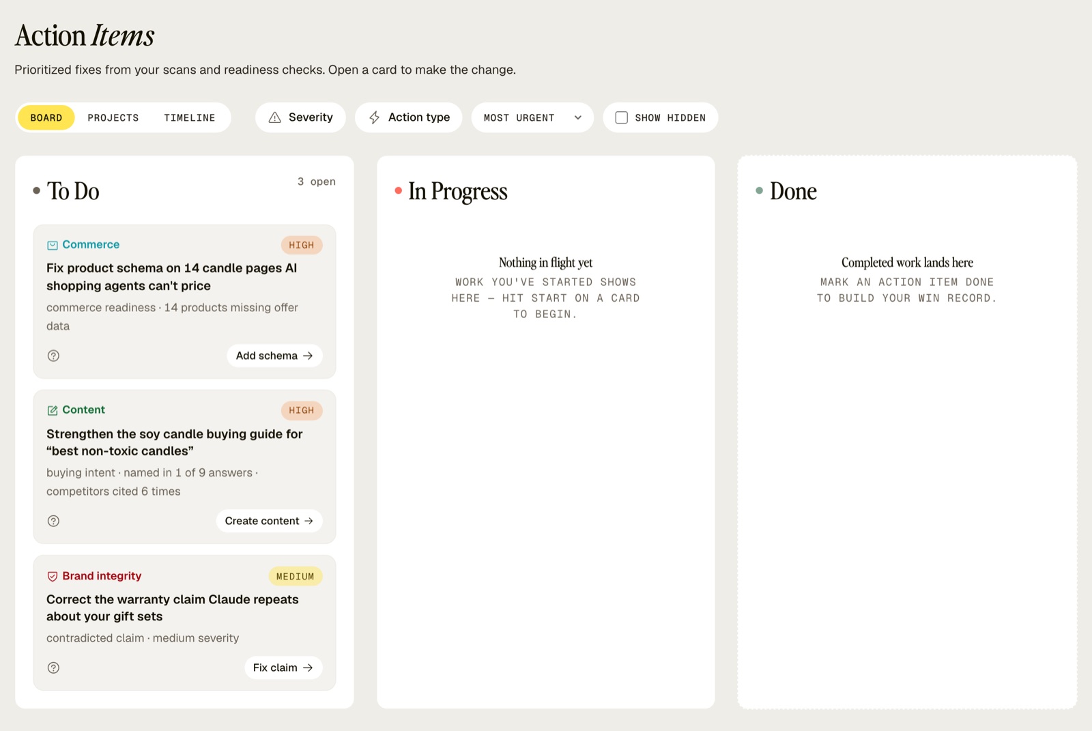Open help icon on the warranty claim card

(53, 668)
